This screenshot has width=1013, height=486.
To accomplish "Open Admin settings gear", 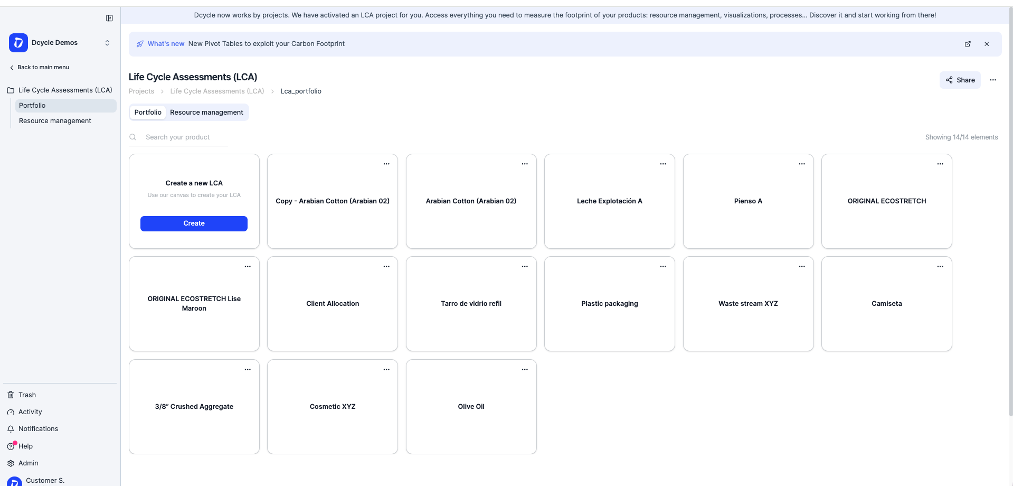I will [28, 463].
